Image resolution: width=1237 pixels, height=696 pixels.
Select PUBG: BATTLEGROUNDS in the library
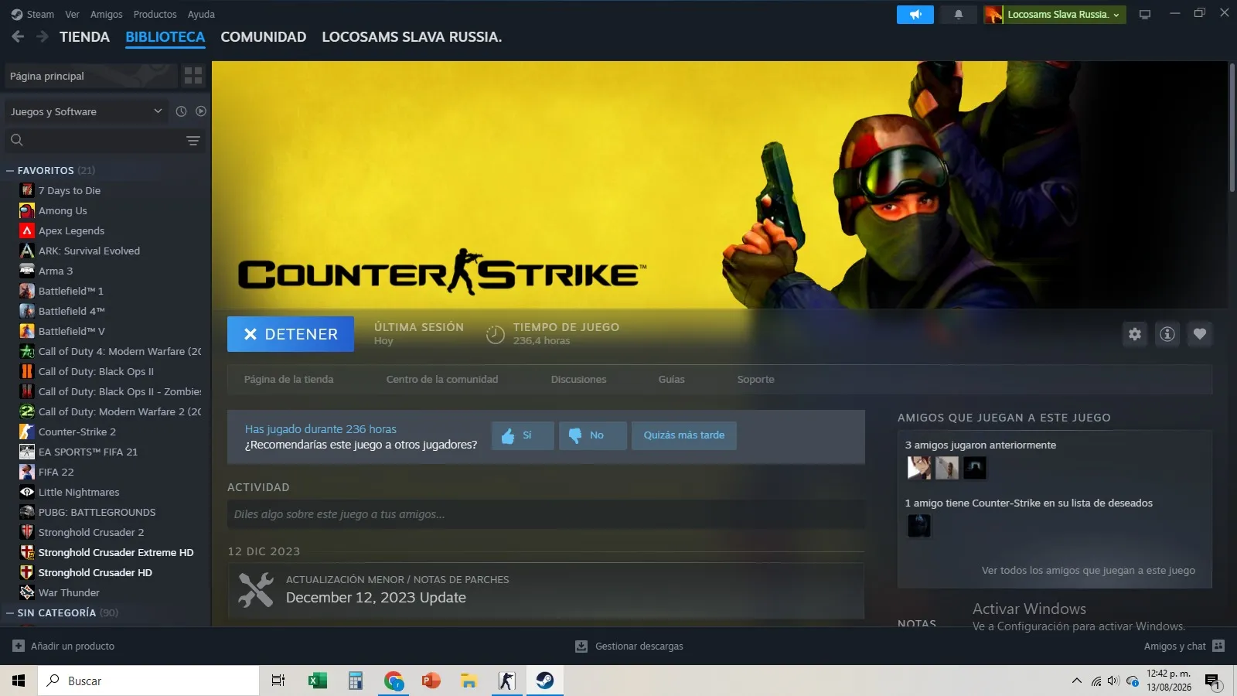97,512
